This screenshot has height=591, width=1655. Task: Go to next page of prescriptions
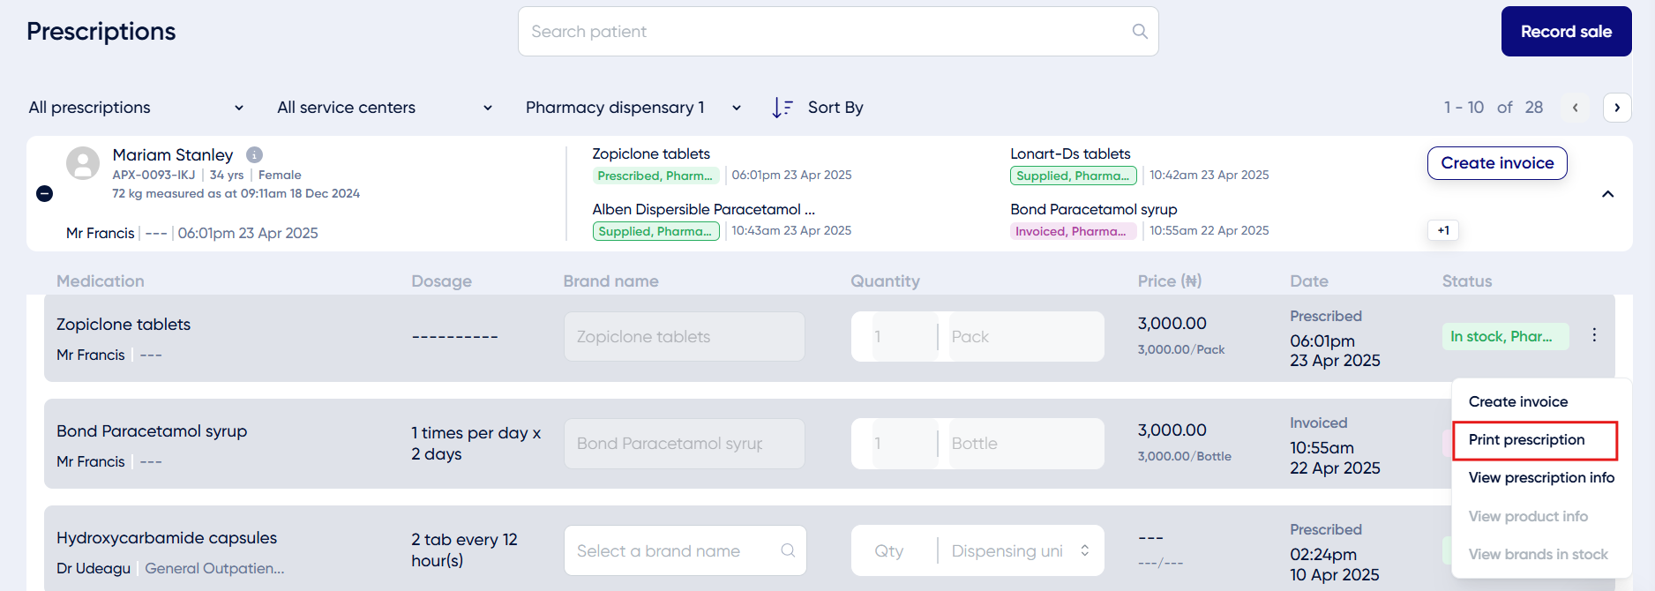coord(1617,108)
